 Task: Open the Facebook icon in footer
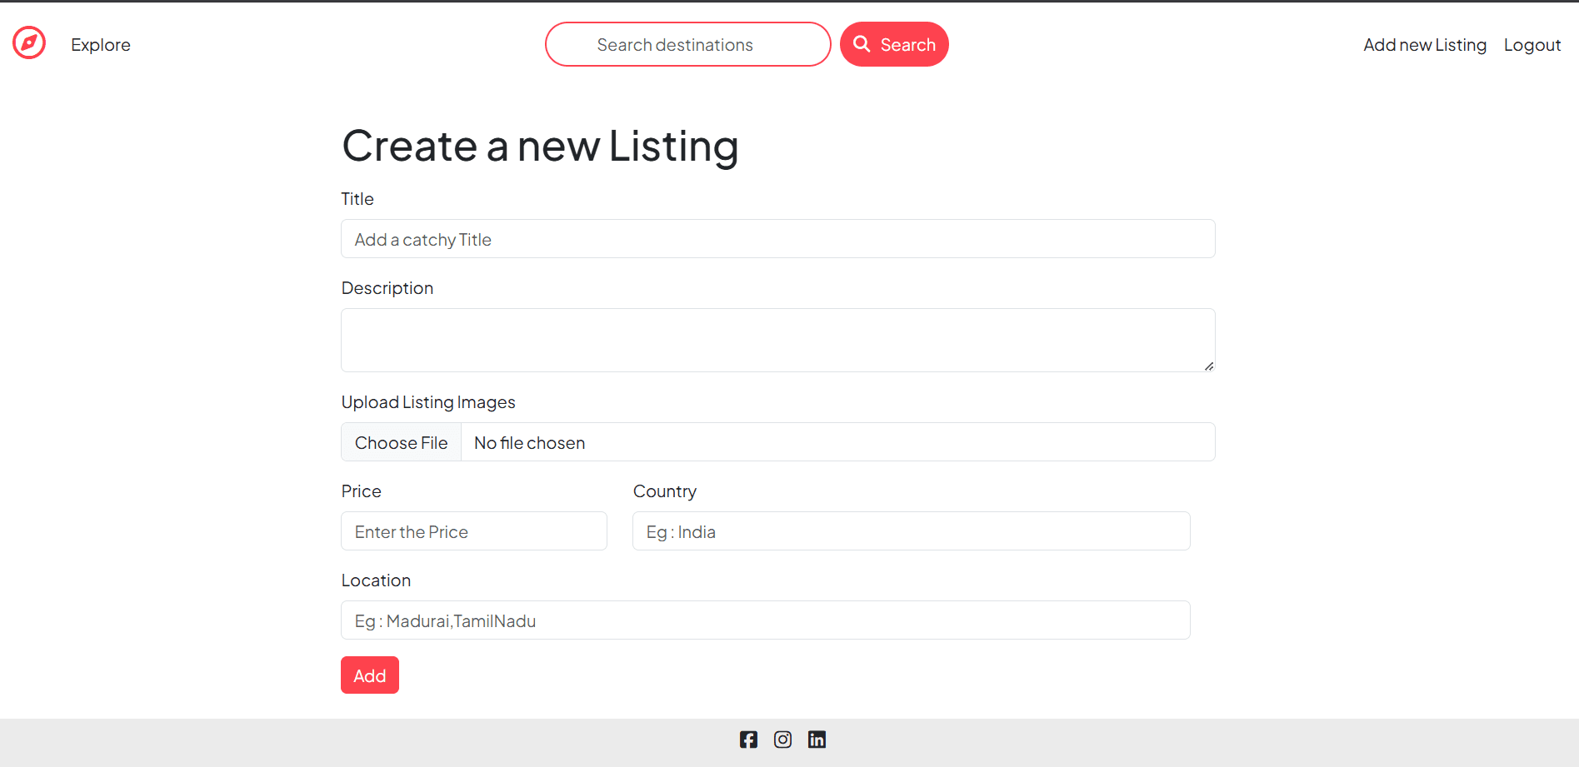(x=748, y=740)
